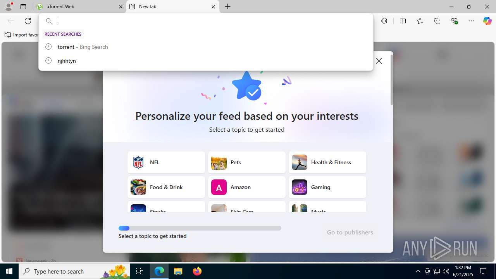Open File Explorer from taskbar

coord(178,271)
